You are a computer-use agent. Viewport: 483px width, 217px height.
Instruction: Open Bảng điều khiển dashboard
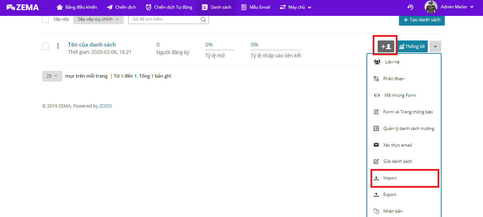[77, 7]
